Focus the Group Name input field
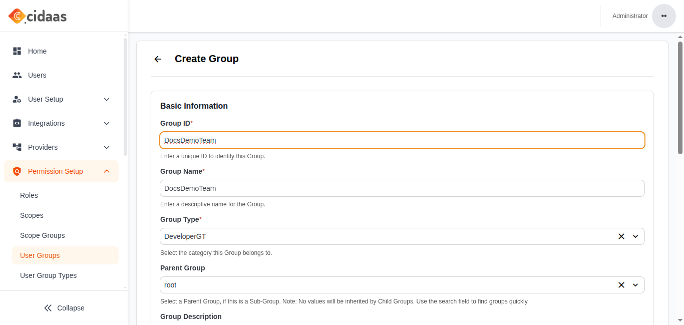 click(x=402, y=188)
